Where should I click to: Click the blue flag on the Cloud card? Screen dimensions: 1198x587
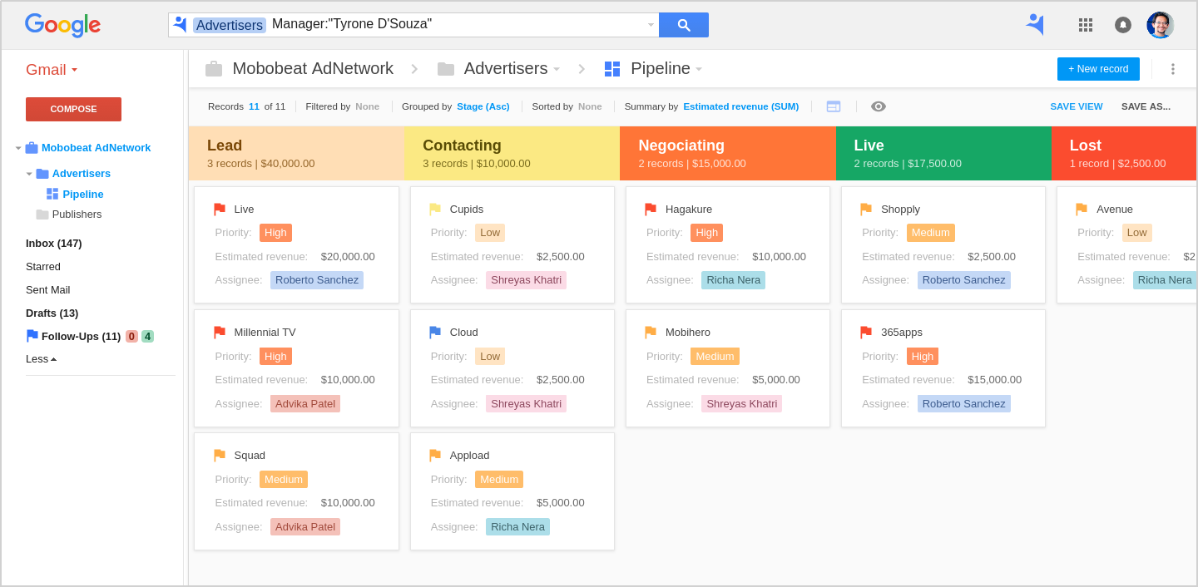point(435,333)
